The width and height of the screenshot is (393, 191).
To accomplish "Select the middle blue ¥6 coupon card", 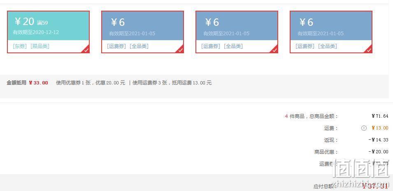I will (237, 32).
